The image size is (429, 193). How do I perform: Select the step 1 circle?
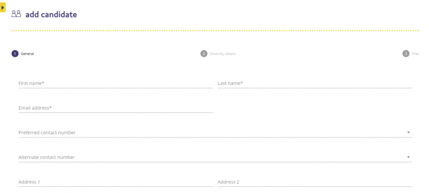tap(15, 53)
